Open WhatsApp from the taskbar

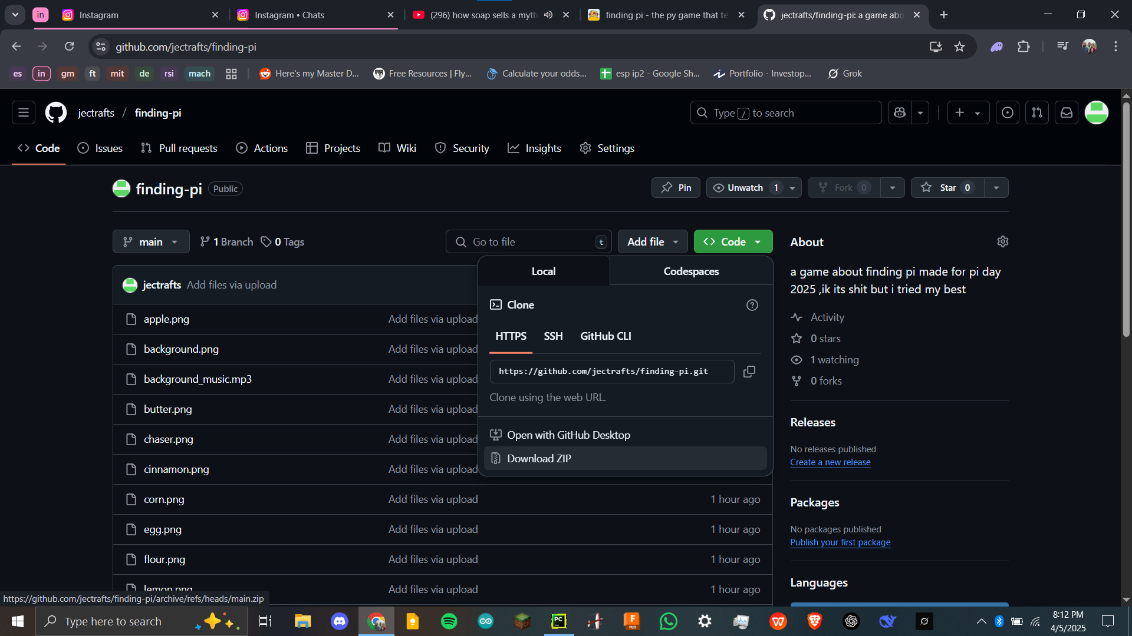coord(669,621)
